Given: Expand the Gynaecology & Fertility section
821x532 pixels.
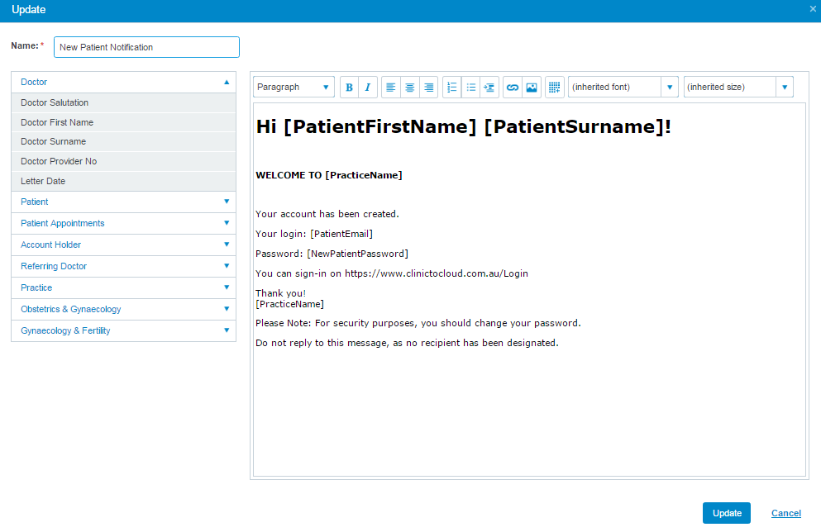Looking at the screenshot, I should pos(123,330).
